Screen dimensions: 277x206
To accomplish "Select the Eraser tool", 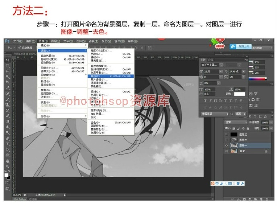I will (7, 116).
